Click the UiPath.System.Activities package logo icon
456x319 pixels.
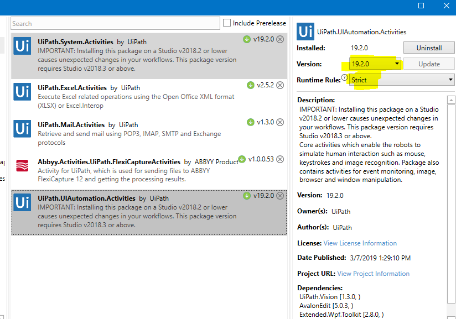pyautogui.click(x=22, y=46)
